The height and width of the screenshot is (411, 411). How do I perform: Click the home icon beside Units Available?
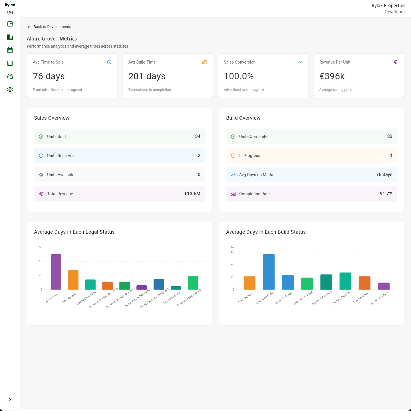coord(41,174)
